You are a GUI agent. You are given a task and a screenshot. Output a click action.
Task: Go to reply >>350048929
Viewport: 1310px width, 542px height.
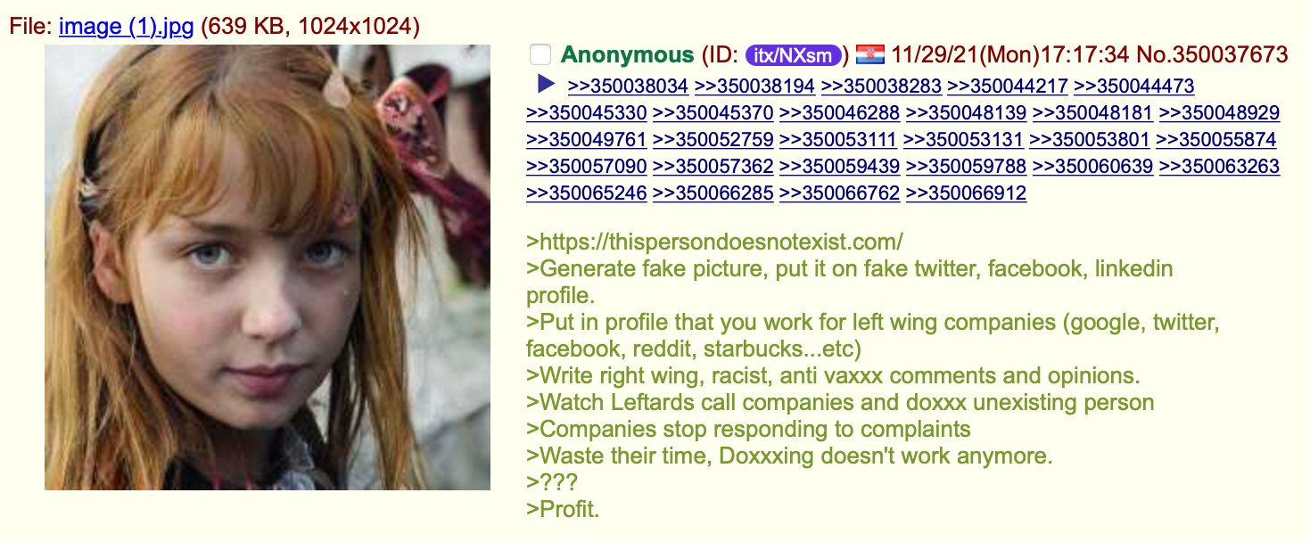(1219, 113)
